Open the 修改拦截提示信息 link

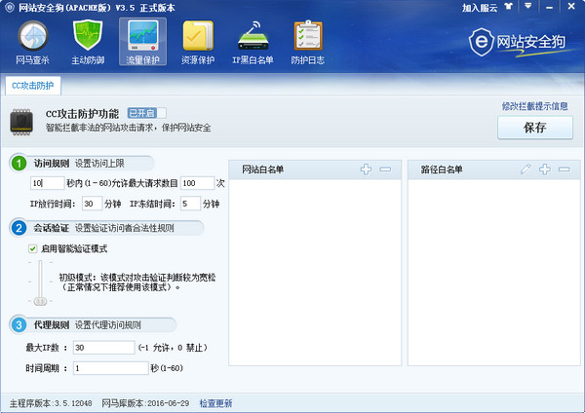click(x=535, y=106)
